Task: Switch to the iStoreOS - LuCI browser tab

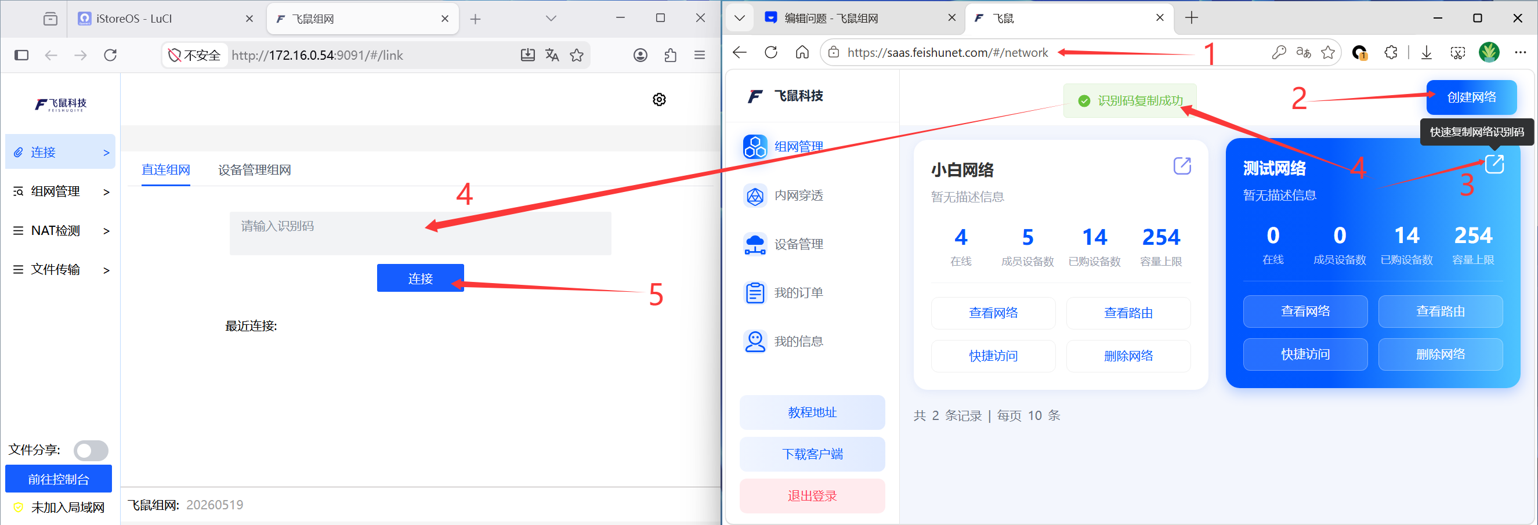Action: coord(166,19)
